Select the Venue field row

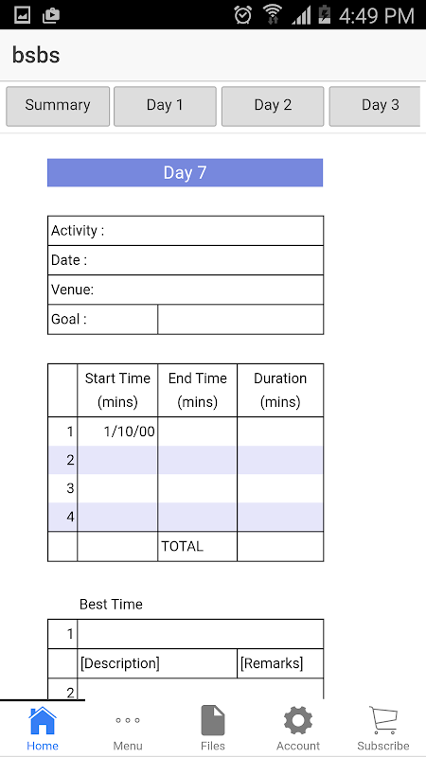pos(186,290)
